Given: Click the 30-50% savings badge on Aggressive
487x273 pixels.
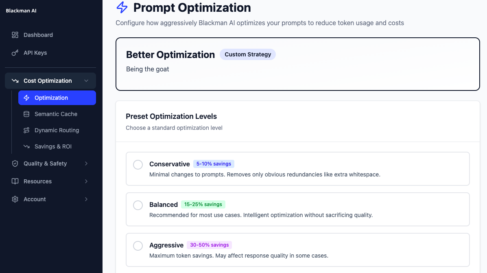Looking at the screenshot, I should tap(209, 245).
